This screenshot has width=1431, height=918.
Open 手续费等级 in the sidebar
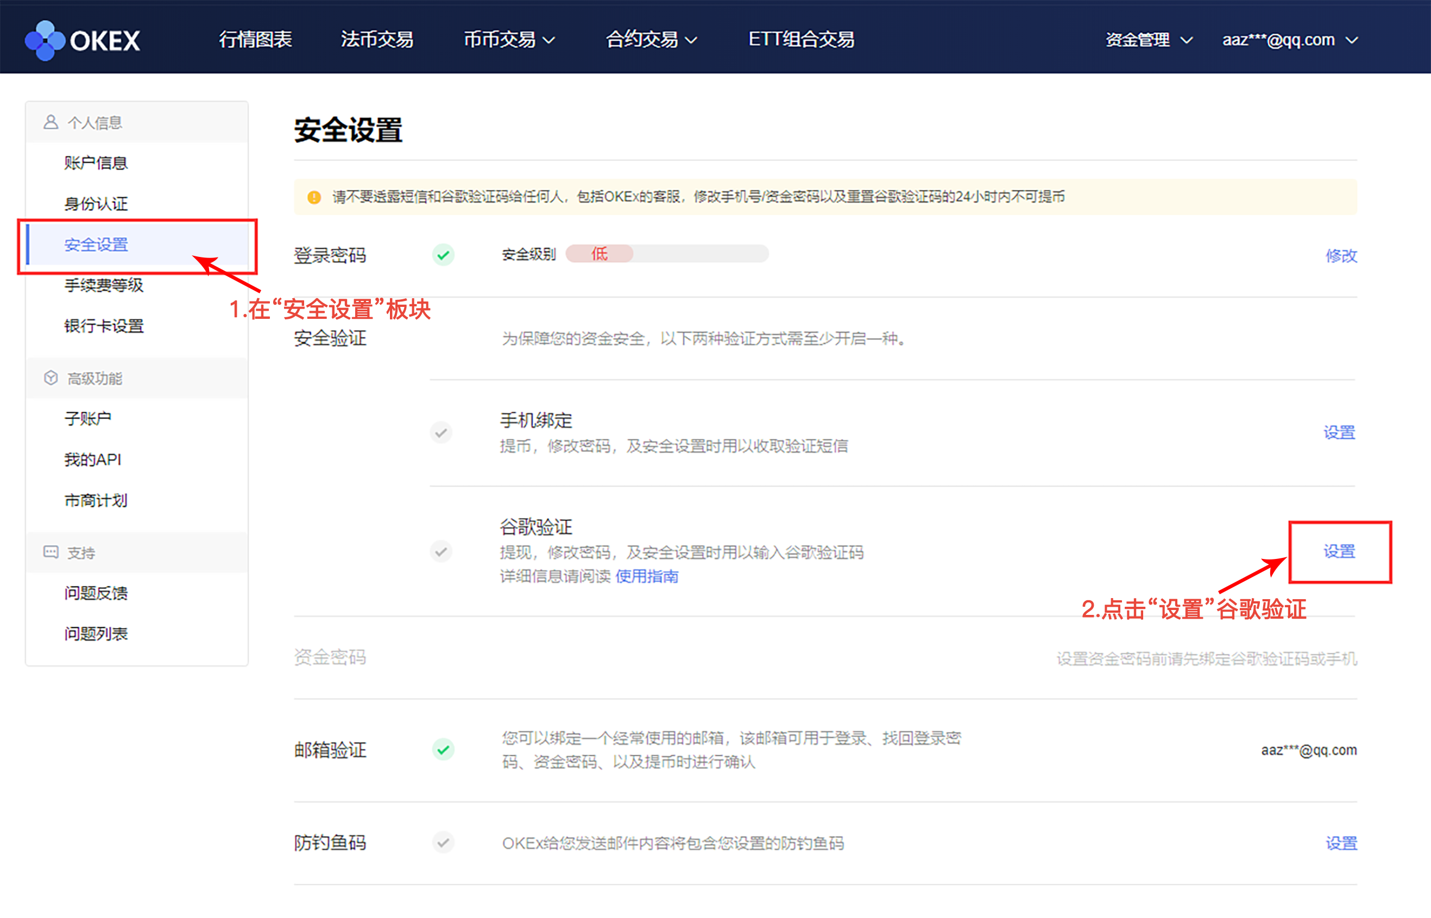click(104, 285)
